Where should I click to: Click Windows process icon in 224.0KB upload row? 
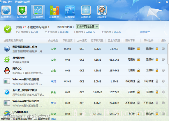7,103
